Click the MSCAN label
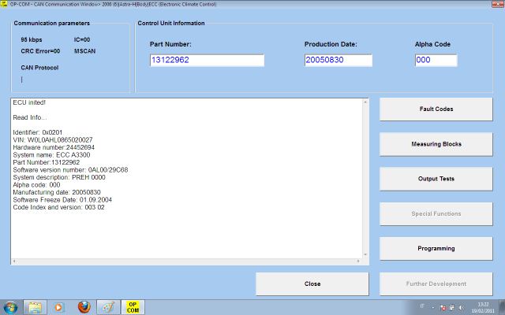The height and width of the screenshot is (315, 505). point(84,51)
